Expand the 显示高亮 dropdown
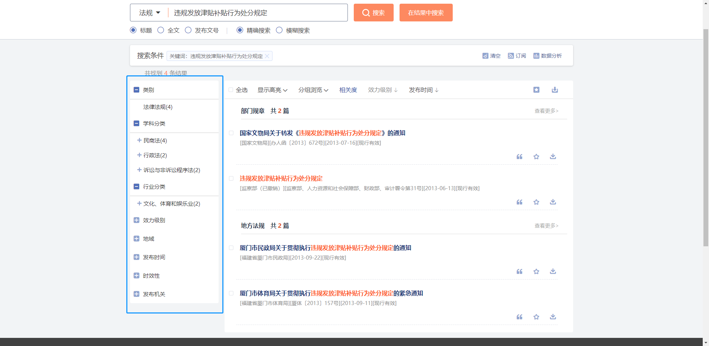Image resolution: width=709 pixels, height=346 pixels. coord(272,90)
